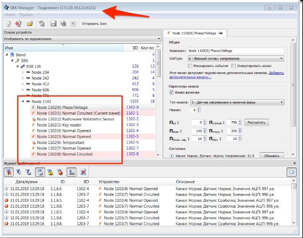Toggle the warning events filter in journal toolbar
303x238 pixels.
pos(50,172)
